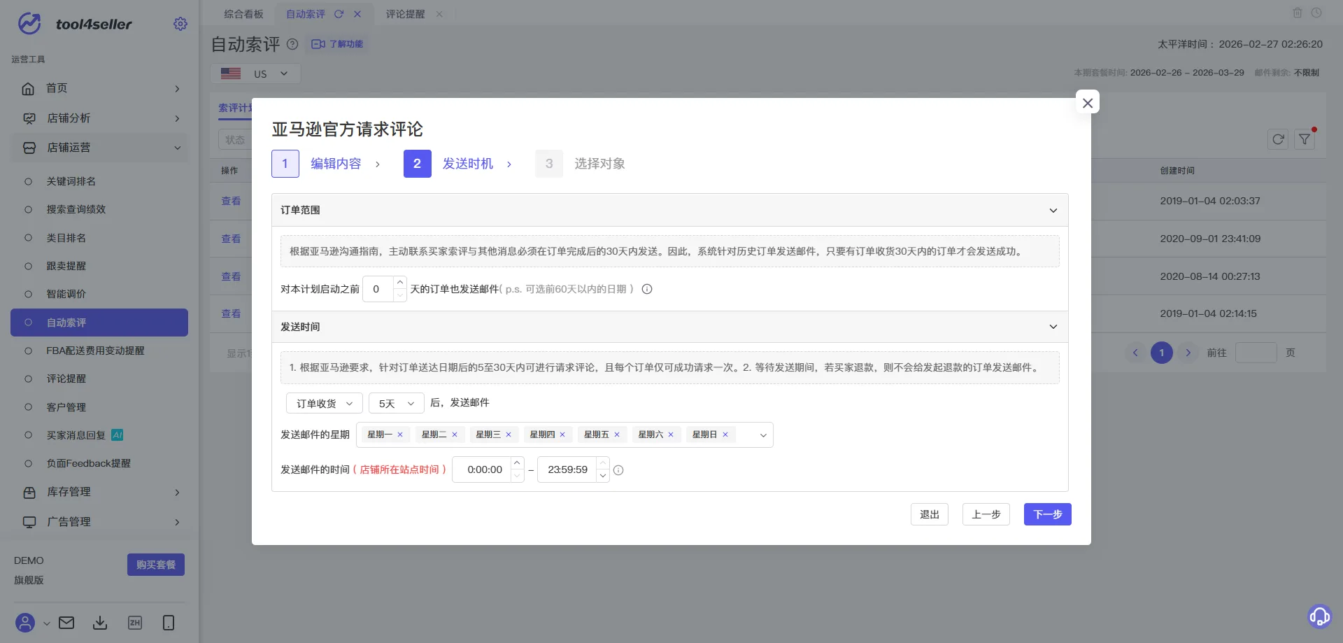Viewport: 1343px width, 643px height.
Task: Increase days-before-launch stepper value
Action: point(400,282)
